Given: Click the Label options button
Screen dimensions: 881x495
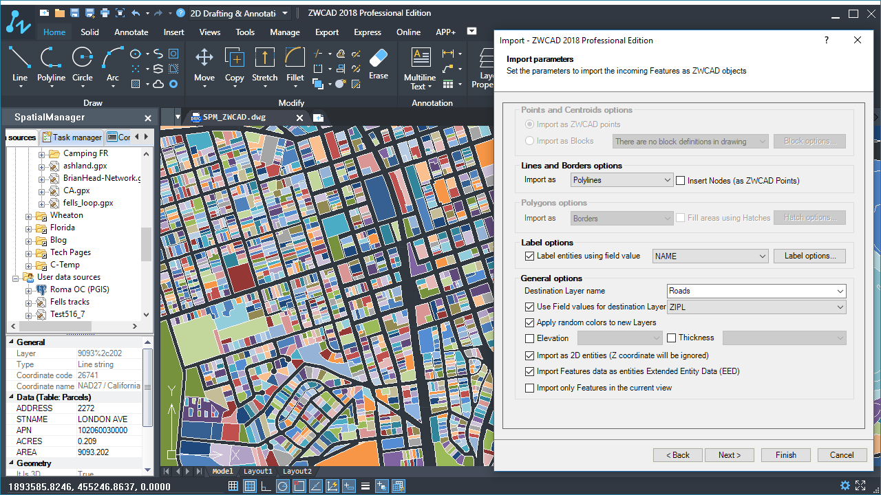Looking at the screenshot, I should [x=810, y=256].
